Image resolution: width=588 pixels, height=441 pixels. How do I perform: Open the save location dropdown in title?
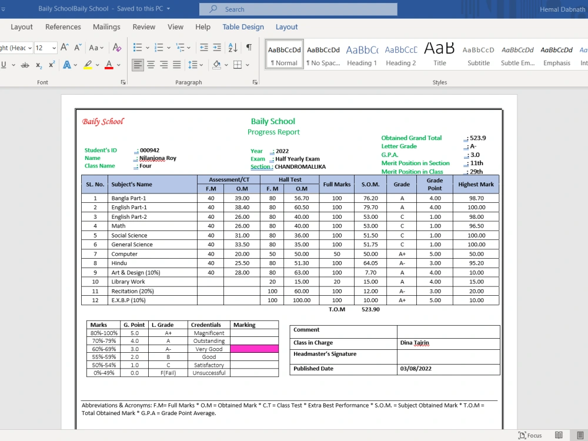[168, 9]
